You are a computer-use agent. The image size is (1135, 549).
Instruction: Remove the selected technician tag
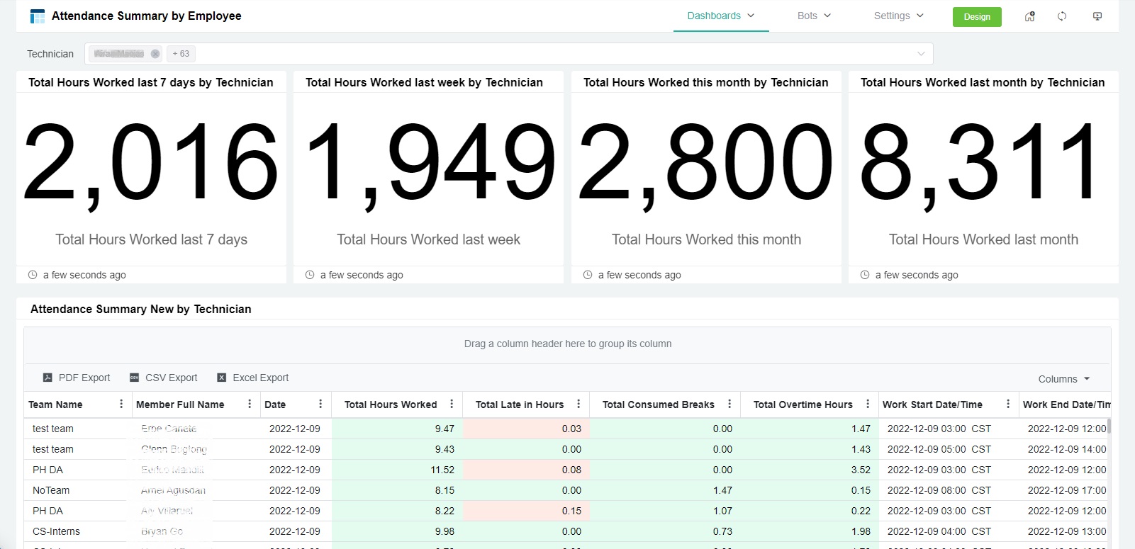pyautogui.click(x=155, y=54)
